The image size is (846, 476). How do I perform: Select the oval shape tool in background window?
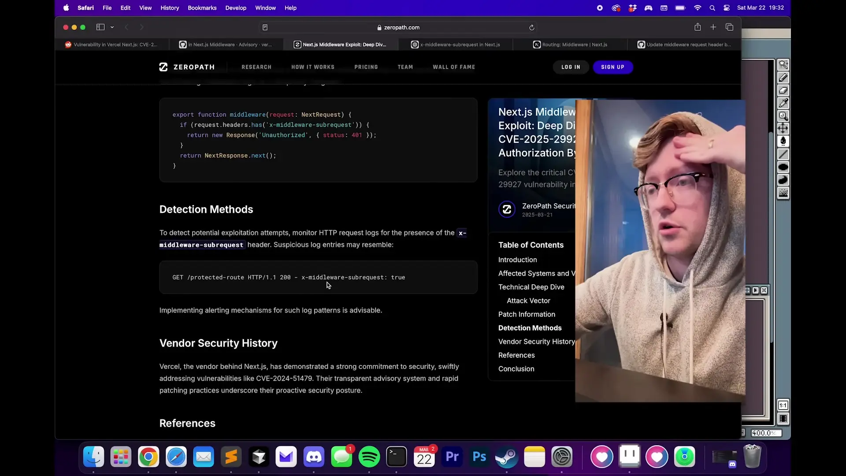tap(783, 167)
